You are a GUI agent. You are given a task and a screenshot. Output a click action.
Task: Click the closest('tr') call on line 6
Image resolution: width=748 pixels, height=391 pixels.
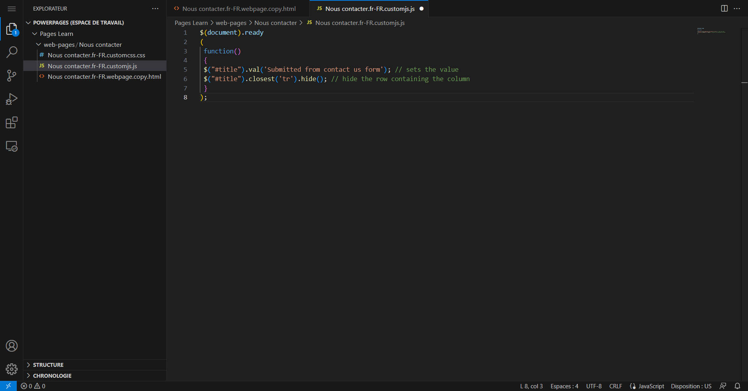tap(273, 79)
